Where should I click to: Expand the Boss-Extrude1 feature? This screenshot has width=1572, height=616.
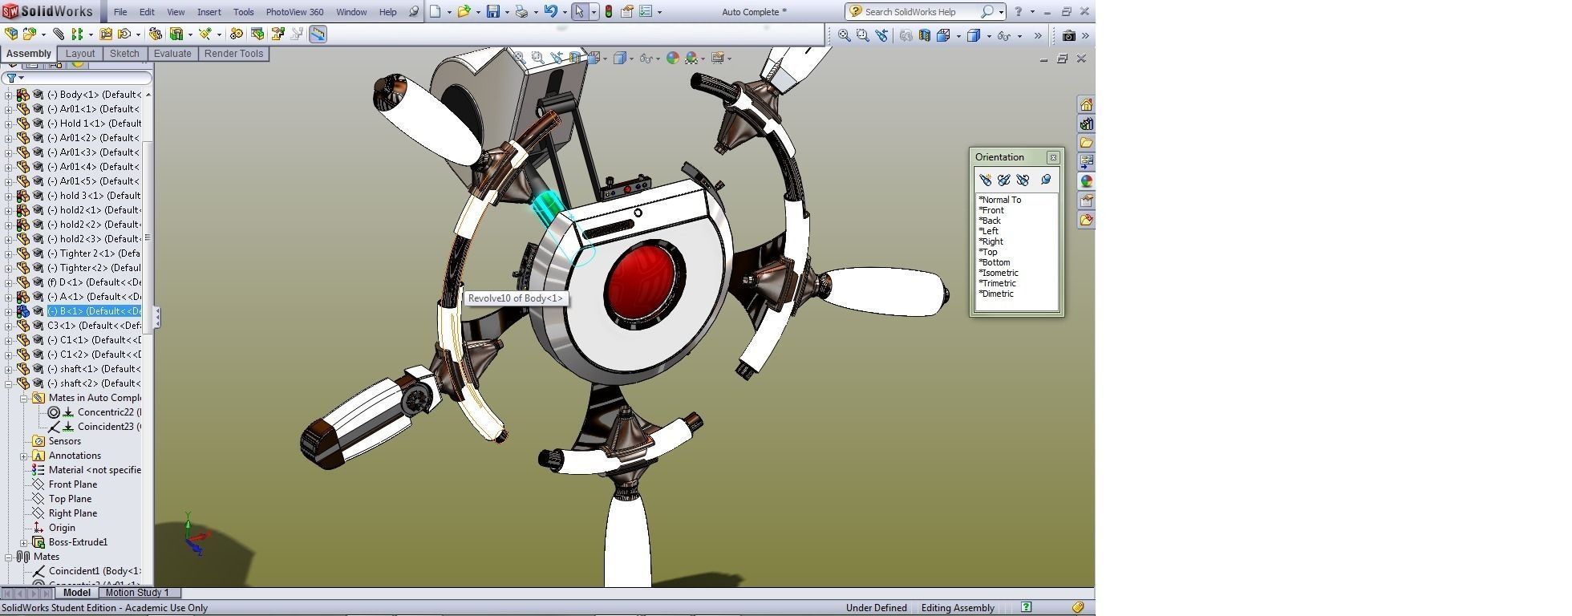point(24,542)
